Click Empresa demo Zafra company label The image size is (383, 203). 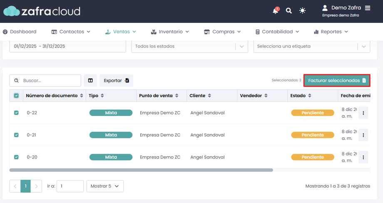pos(341,15)
